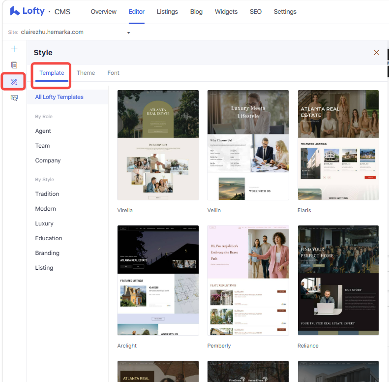Select the Style design tools sidebar icon
Image resolution: width=389 pixels, height=382 pixels.
point(14,81)
